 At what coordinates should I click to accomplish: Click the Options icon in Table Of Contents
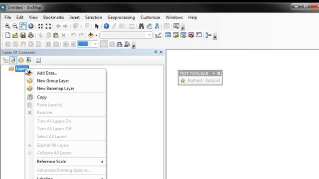[38, 60]
